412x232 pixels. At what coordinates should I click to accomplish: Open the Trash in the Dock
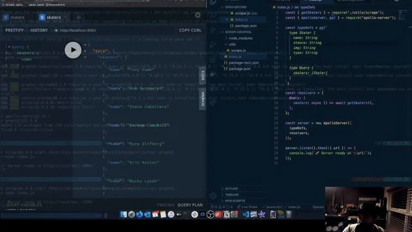[289, 215]
